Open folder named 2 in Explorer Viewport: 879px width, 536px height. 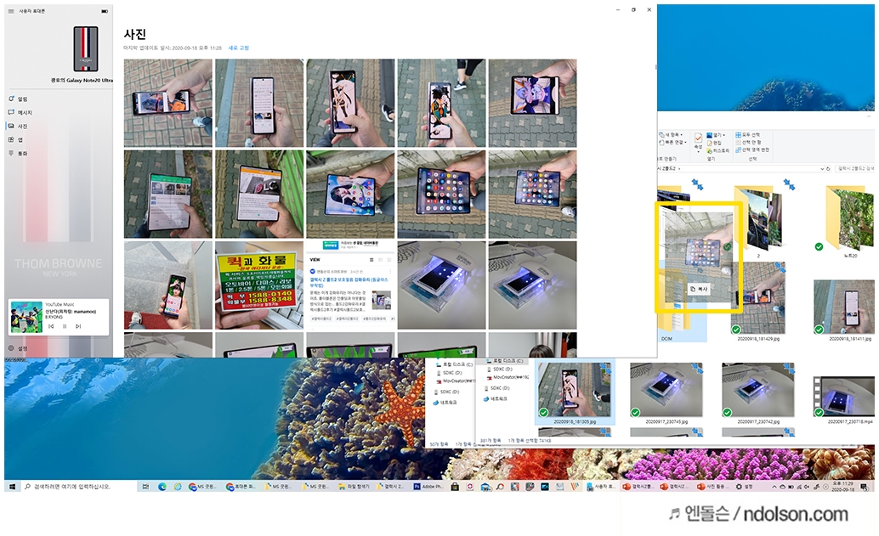pyautogui.click(x=758, y=222)
